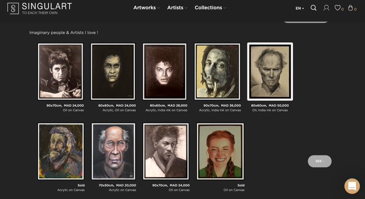Click 'Imaginary people & Artists I love !' heading

(x=63, y=33)
